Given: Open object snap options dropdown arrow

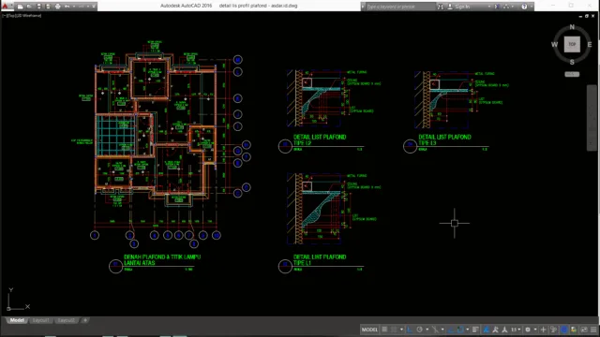Looking at the screenshot, I should point(468,330).
